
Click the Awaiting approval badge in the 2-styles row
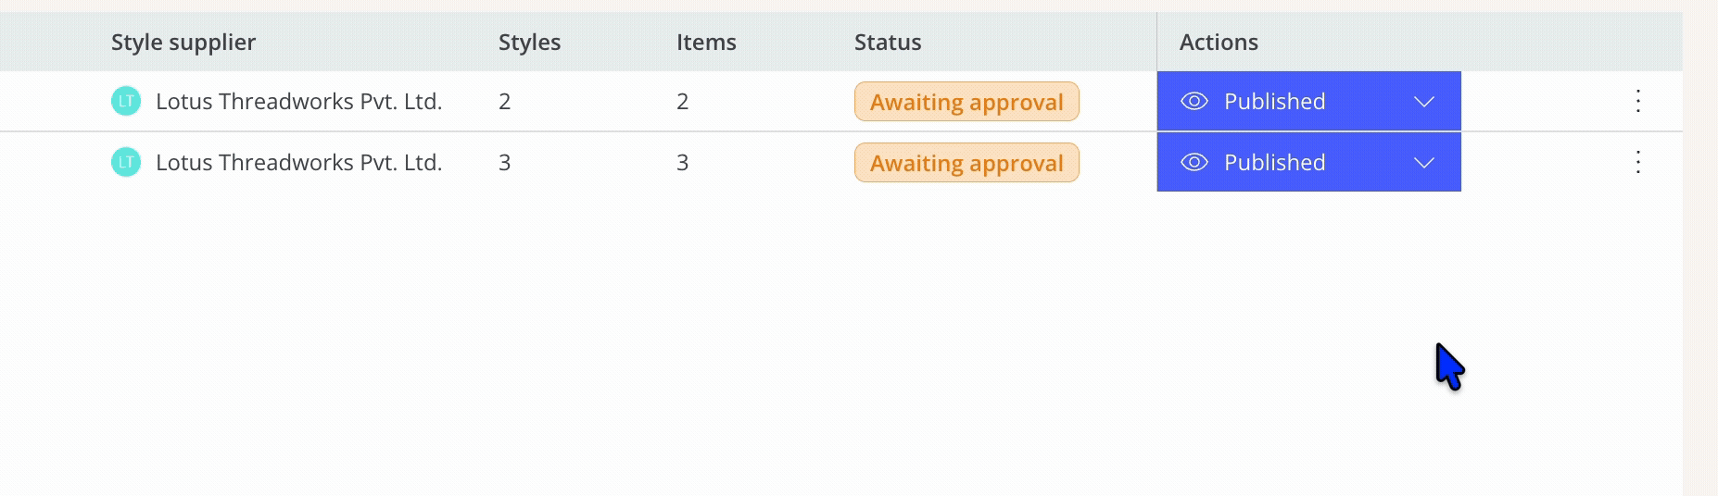966,102
